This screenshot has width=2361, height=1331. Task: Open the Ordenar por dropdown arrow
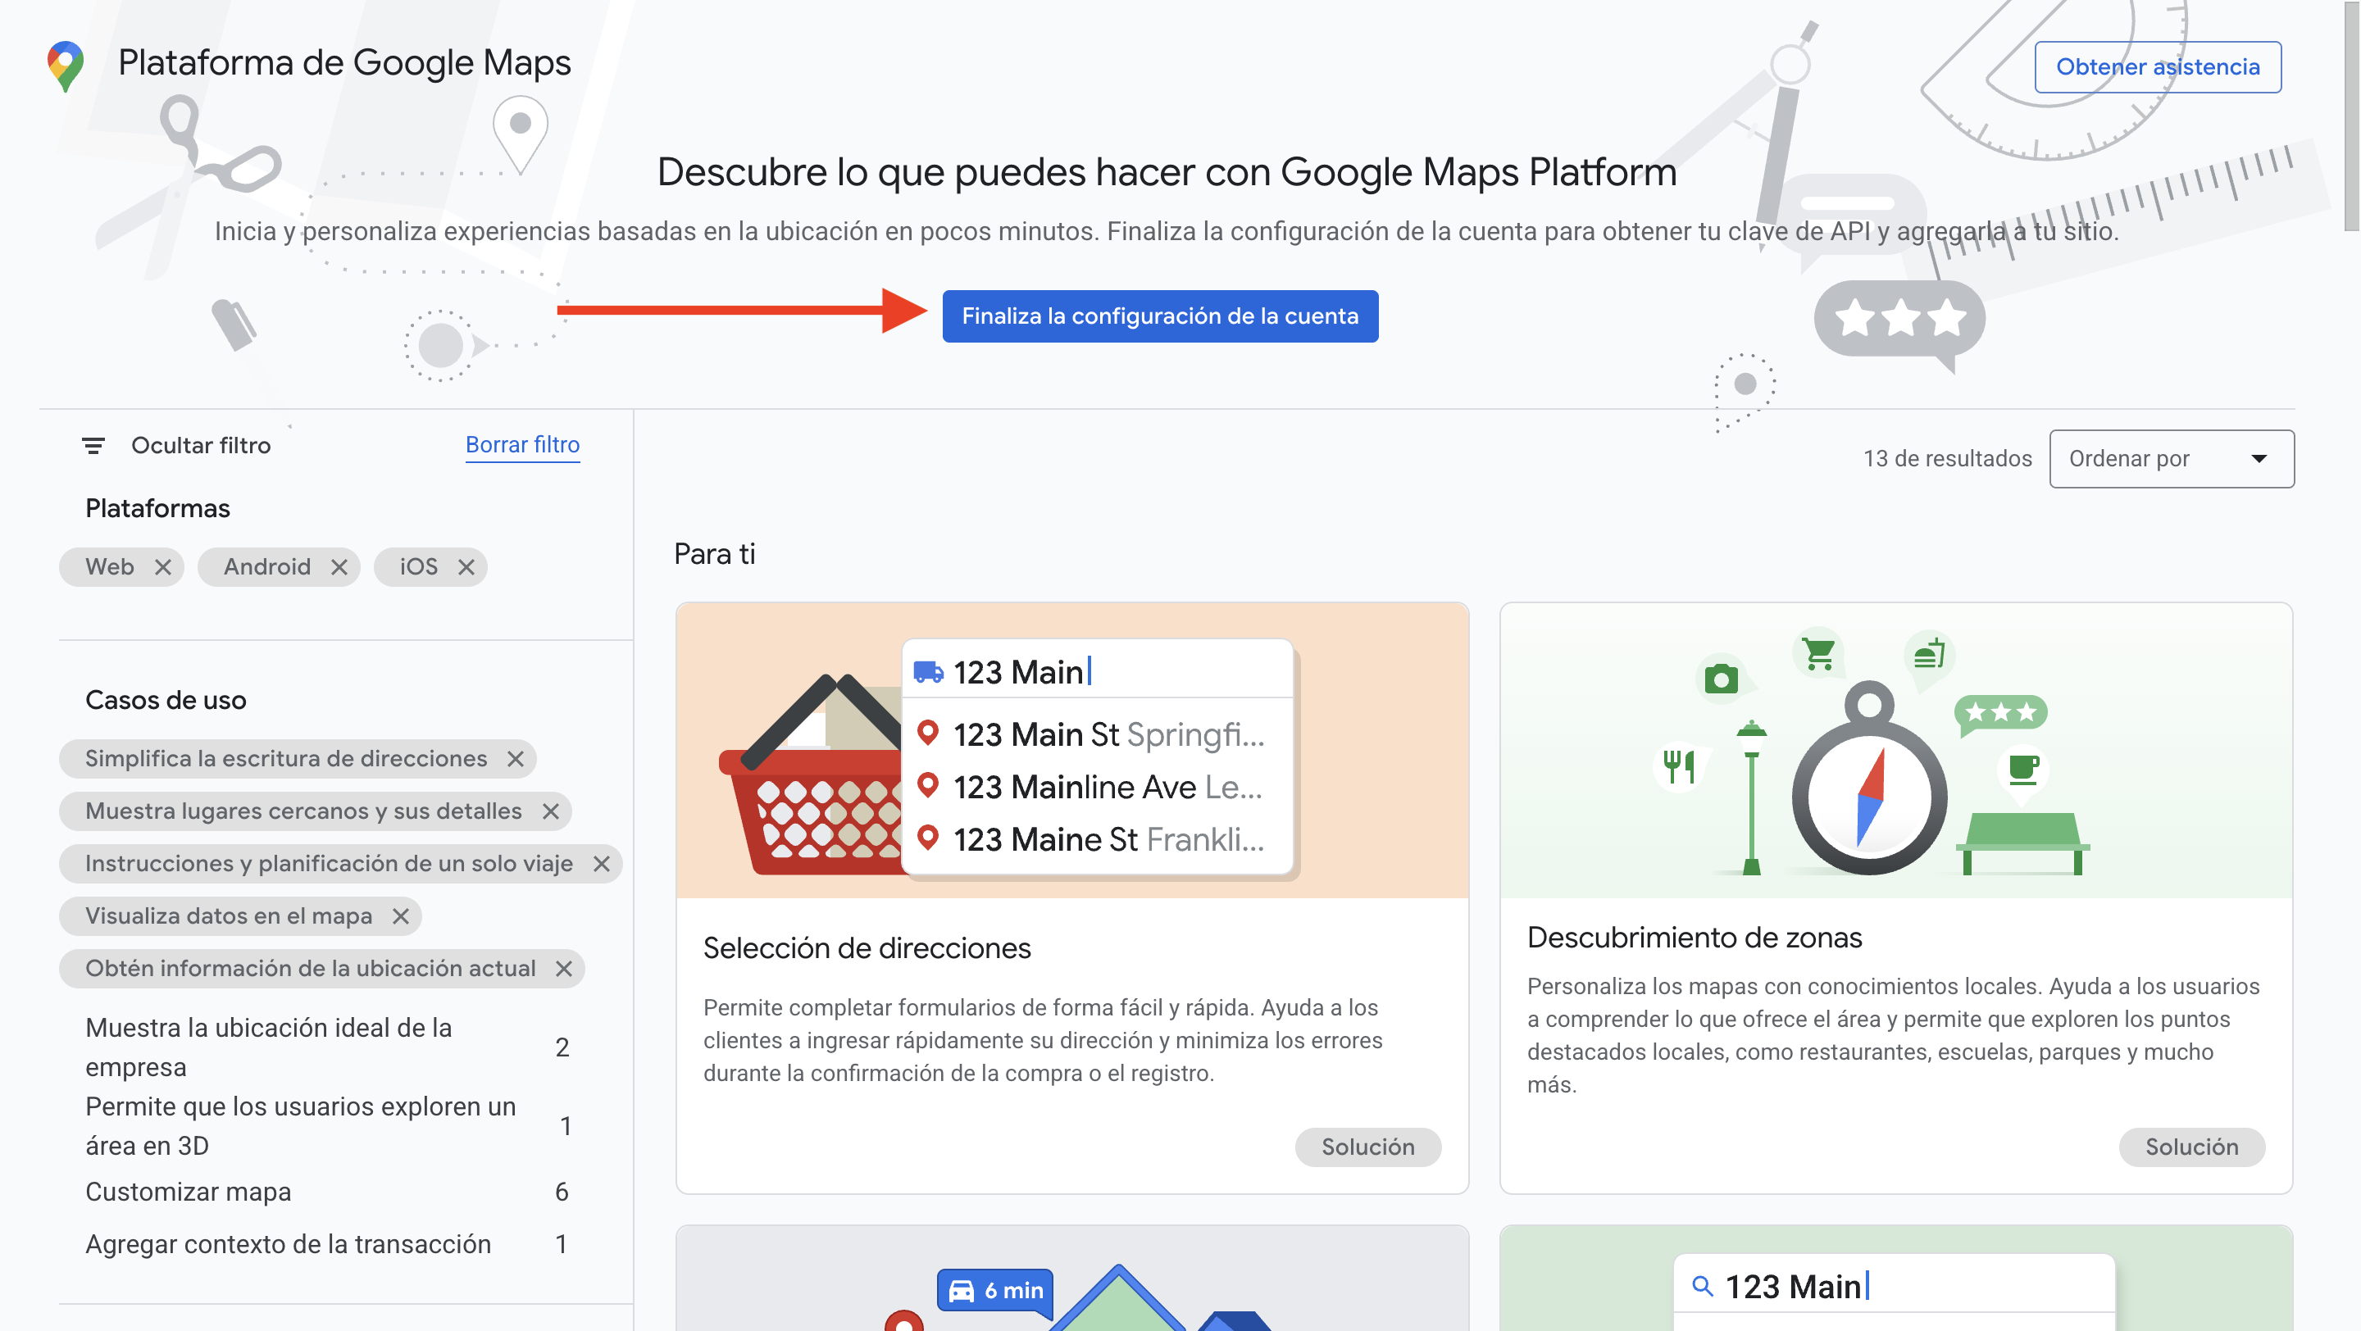click(x=2259, y=459)
